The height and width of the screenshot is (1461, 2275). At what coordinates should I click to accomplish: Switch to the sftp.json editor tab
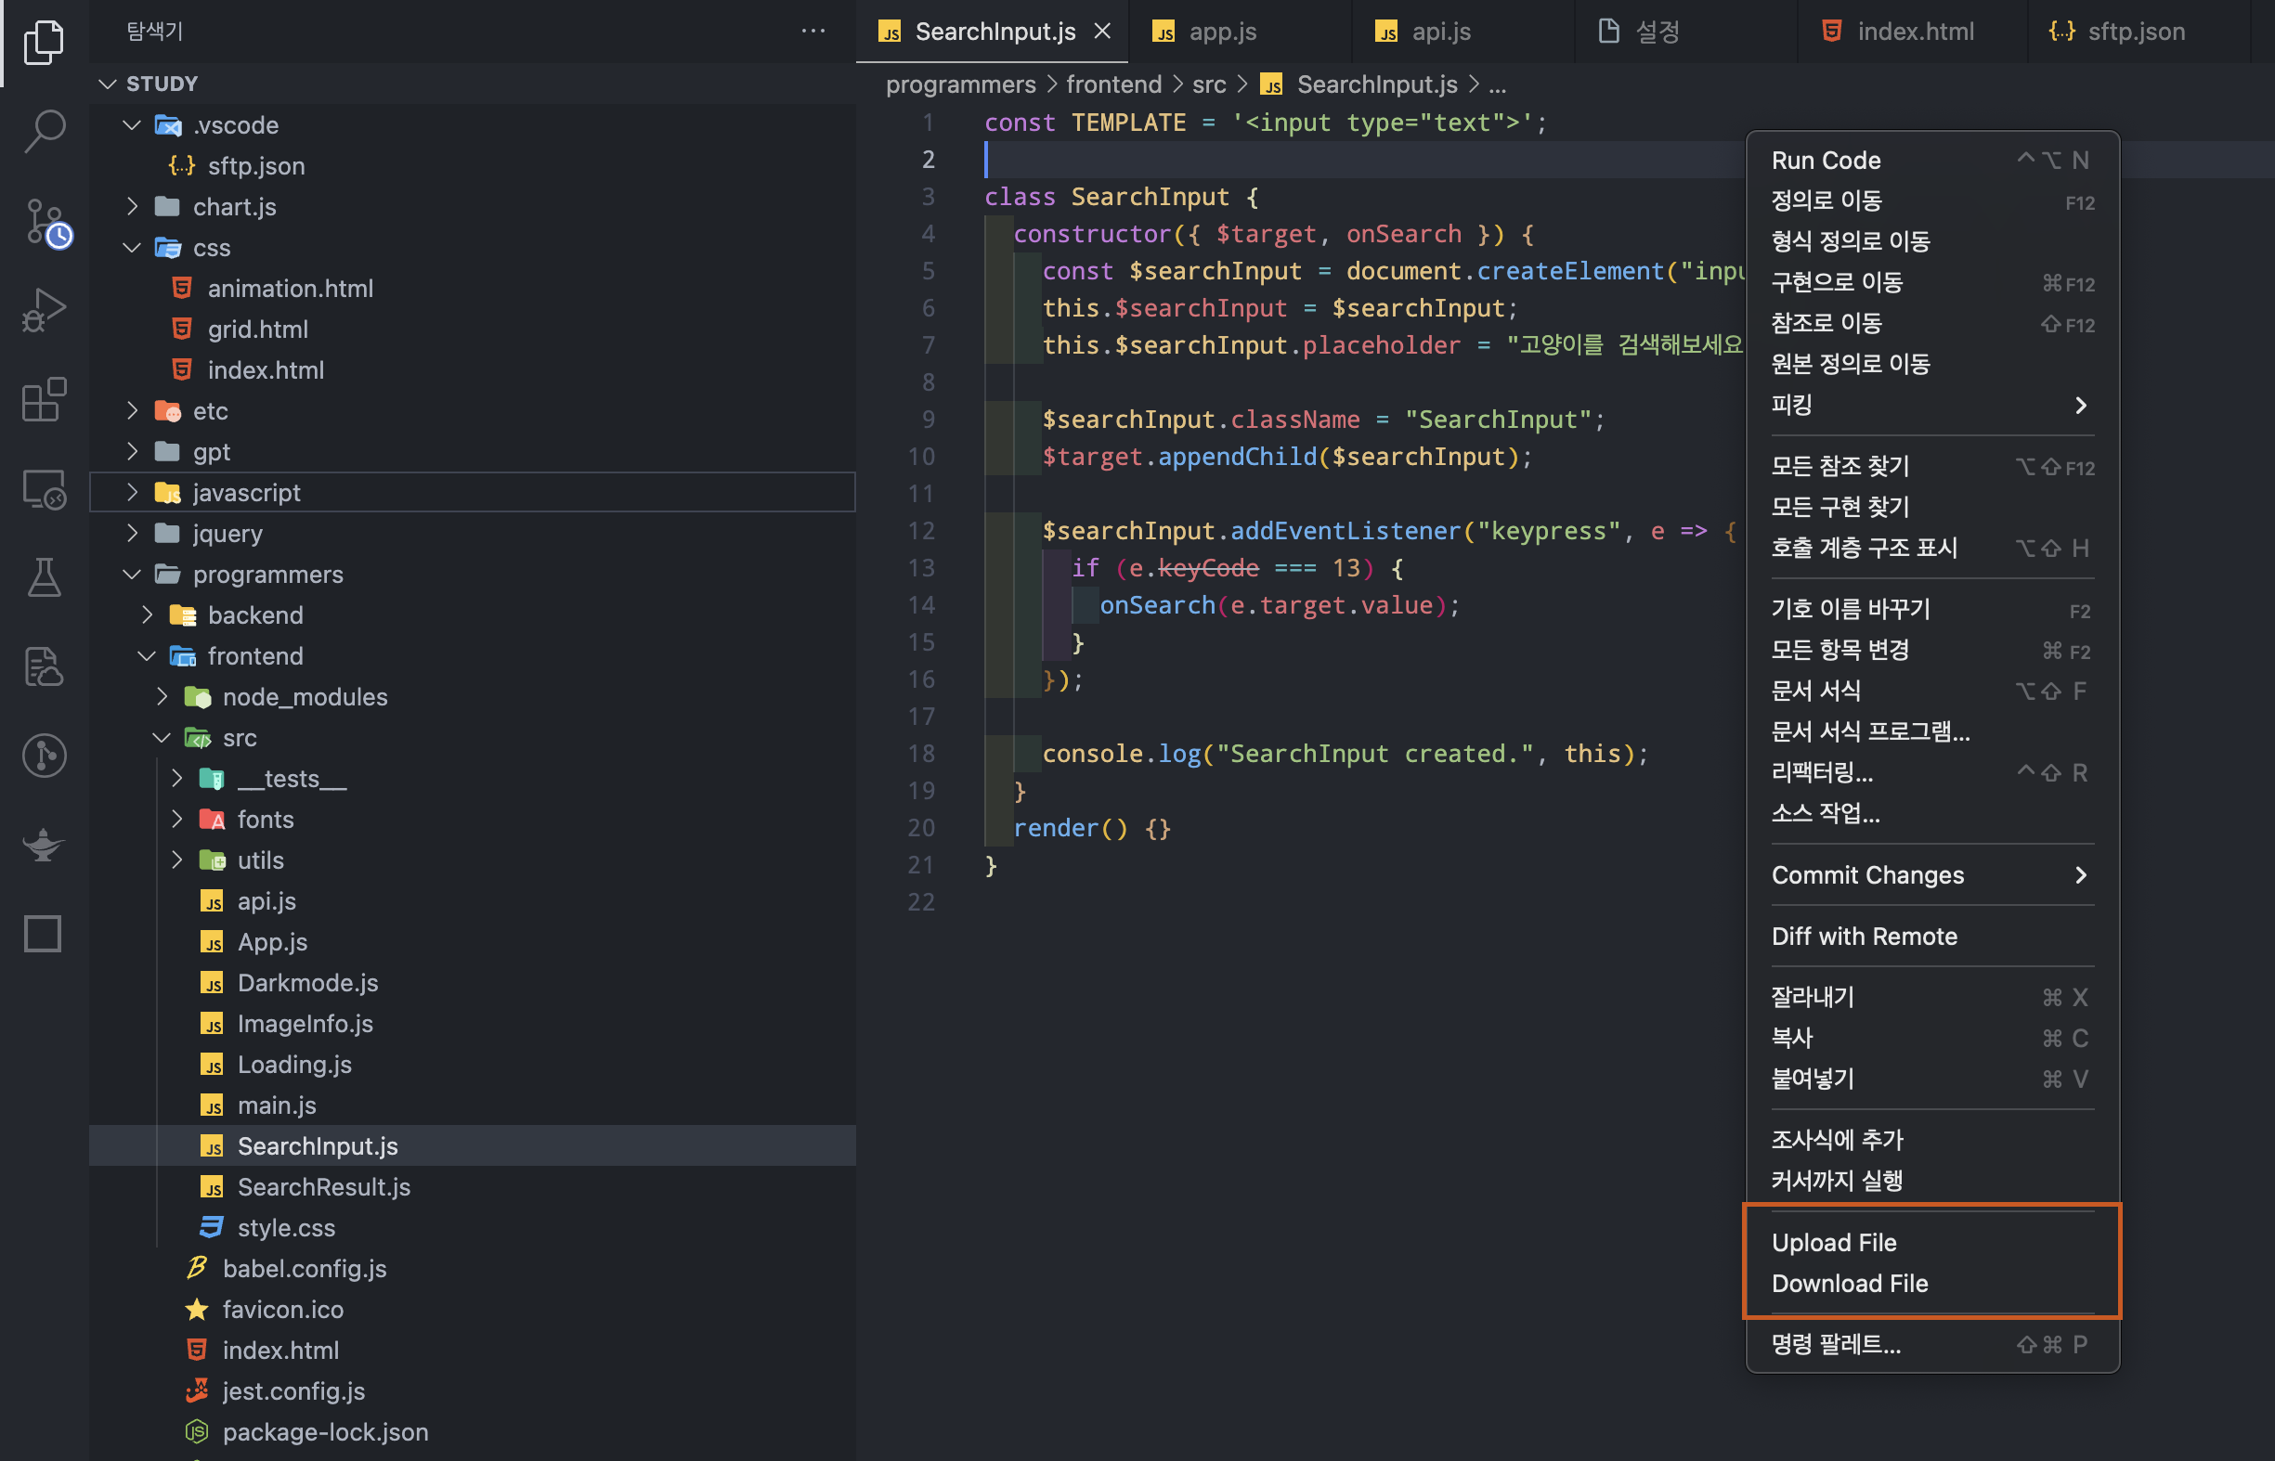pos(2136,32)
